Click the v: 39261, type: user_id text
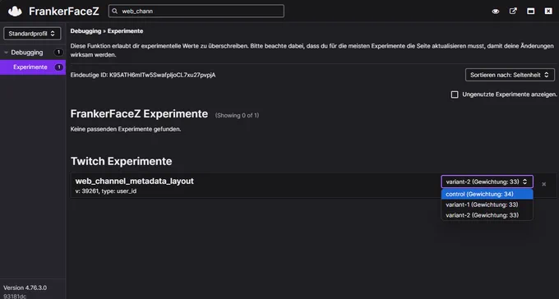This screenshot has width=559, height=299. pyautogui.click(x=106, y=191)
